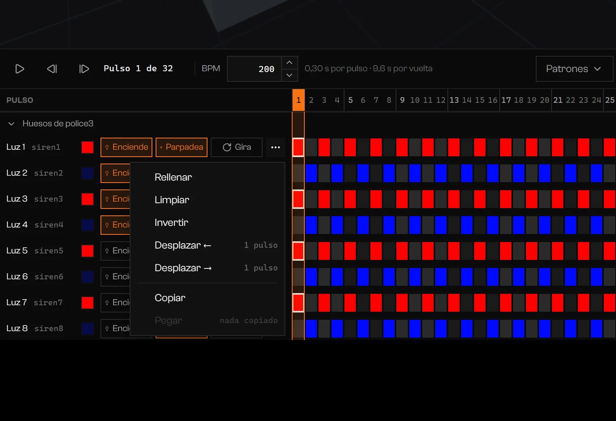Toggle the Enciende mode on Luz 1
Screen dimensions: 616x421
click(126, 147)
